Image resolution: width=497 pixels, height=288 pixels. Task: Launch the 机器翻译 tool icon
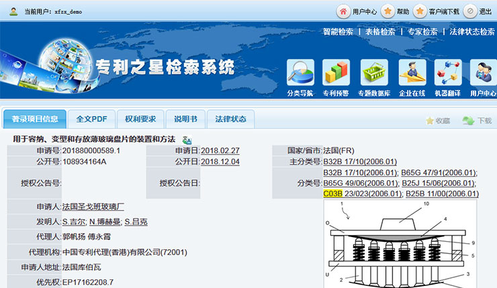pos(448,73)
